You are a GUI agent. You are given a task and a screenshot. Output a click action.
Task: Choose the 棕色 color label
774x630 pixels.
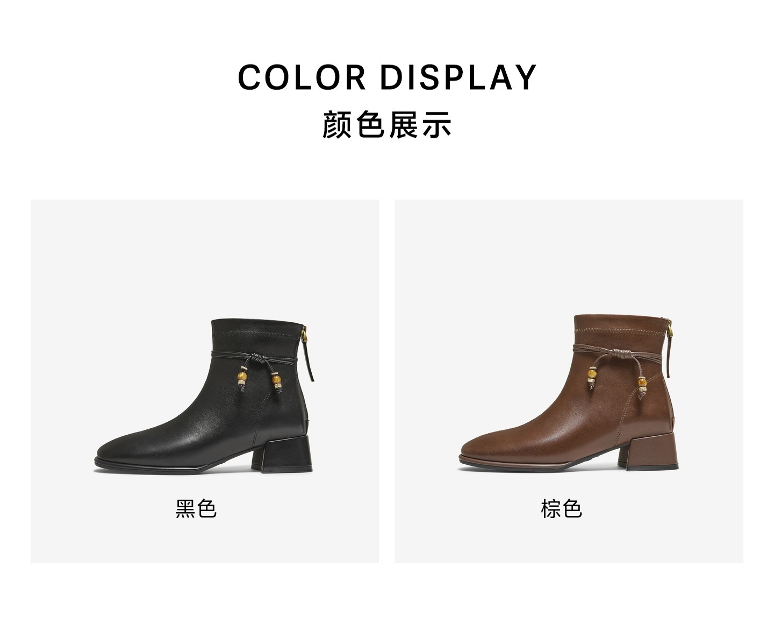561,508
